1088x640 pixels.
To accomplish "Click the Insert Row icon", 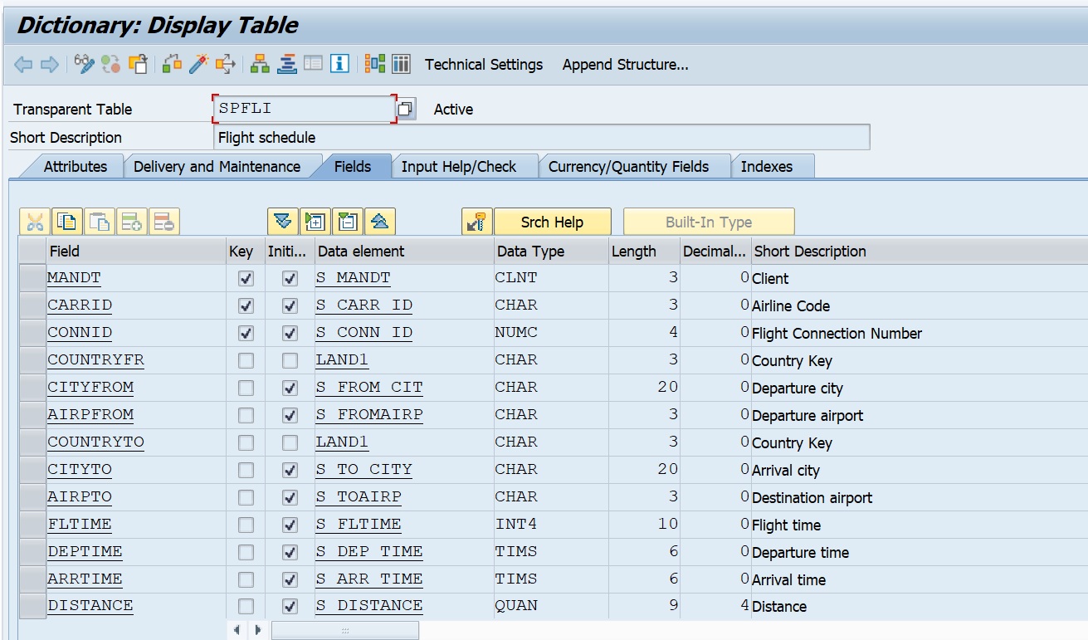I will 132,222.
